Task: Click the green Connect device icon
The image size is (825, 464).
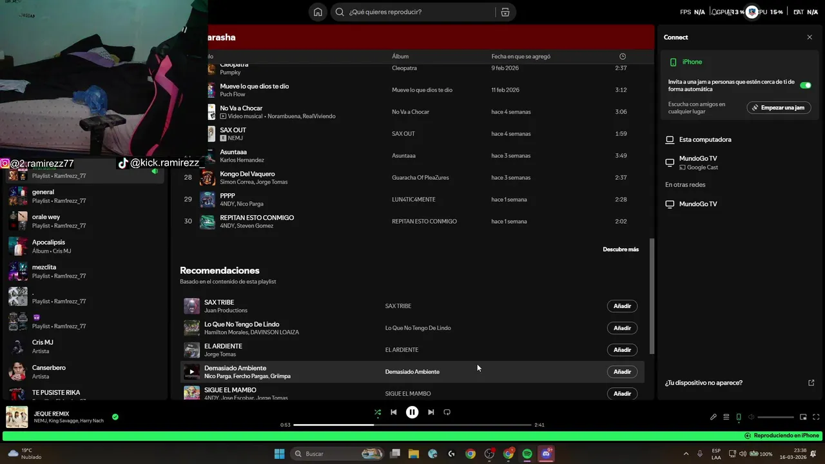Action: coord(739,417)
